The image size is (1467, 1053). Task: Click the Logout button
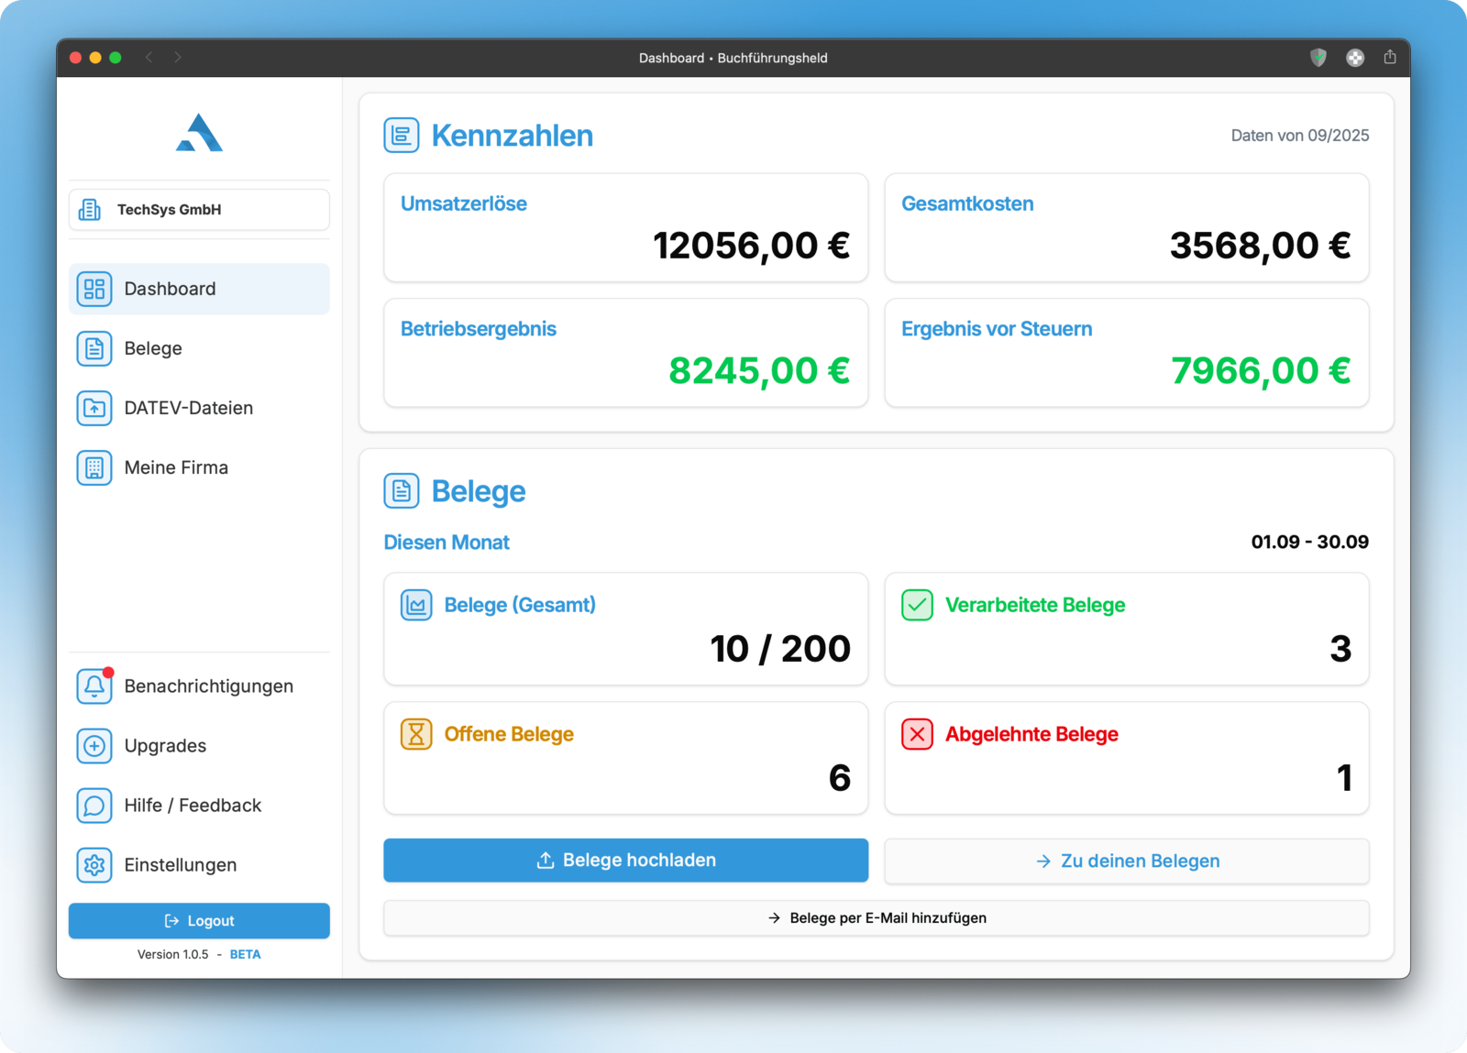point(199,921)
